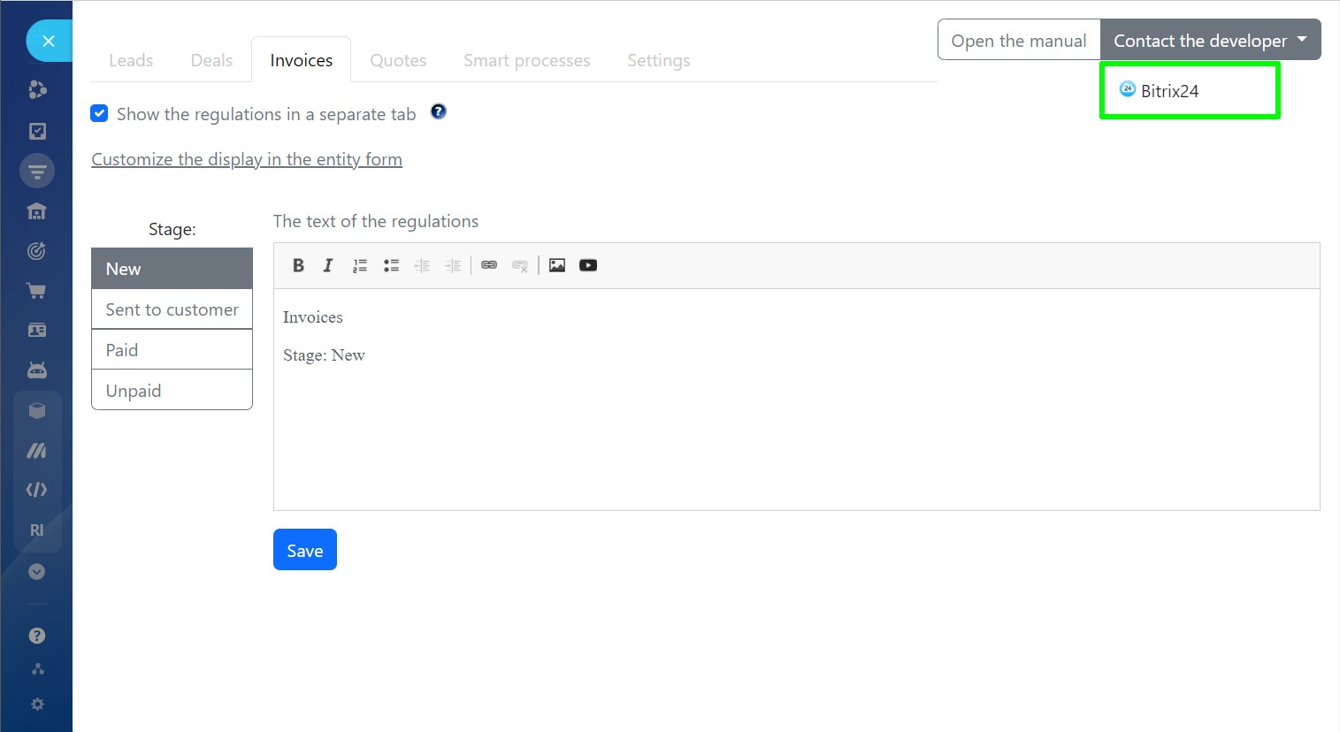
Task: Open the Smart processes tab
Action: click(x=526, y=60)
